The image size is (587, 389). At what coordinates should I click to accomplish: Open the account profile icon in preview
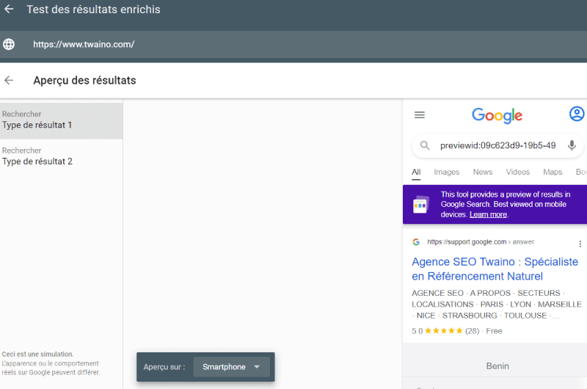(x=577, y=114)
